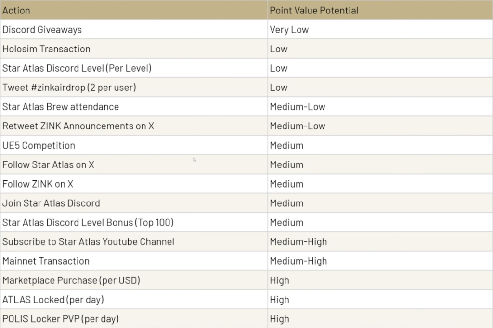Click the "Holosim Transaction" row label
Viewport: 493px width, 328px height.
46,49
